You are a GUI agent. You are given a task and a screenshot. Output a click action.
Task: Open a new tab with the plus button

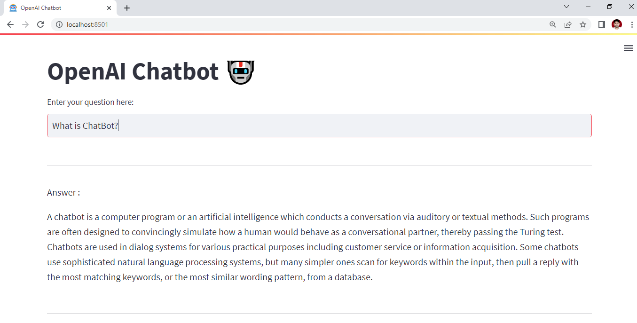tap(127, 8)
